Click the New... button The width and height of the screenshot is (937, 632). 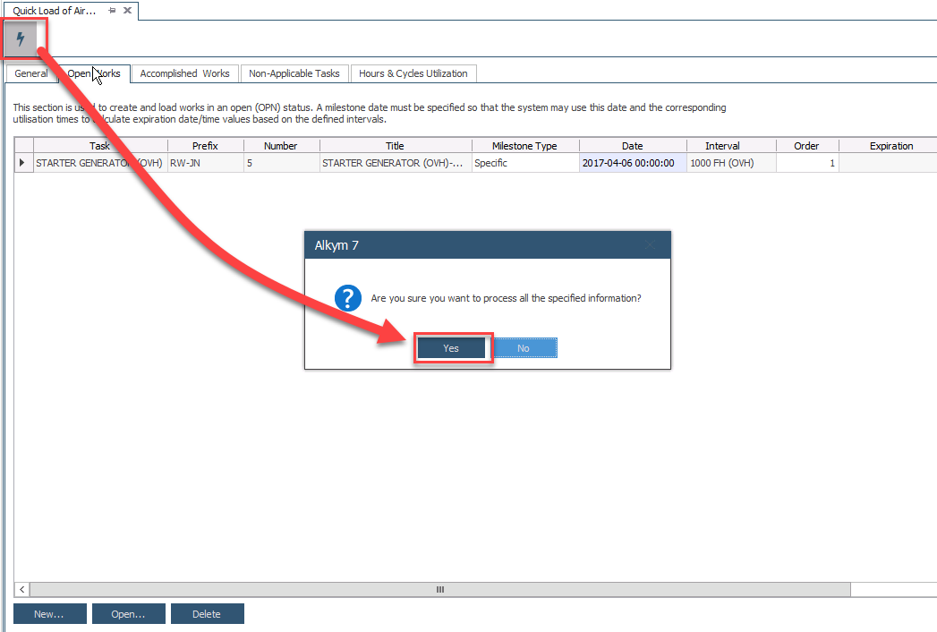click(x=49, y=614)
